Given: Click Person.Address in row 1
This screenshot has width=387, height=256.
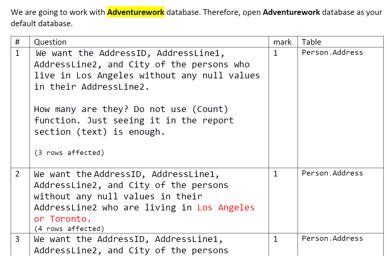Looking at the screenshot, I should point(332,52).
